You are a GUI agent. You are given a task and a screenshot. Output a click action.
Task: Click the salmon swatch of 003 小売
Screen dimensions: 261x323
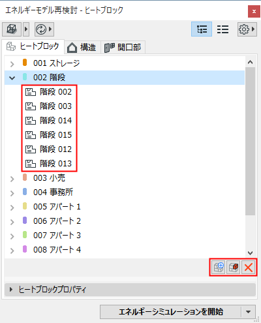coord(25,177)
